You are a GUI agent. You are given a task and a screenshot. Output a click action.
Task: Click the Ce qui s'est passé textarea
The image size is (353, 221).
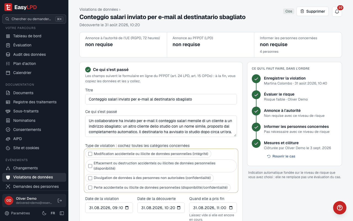coord(161,126)
